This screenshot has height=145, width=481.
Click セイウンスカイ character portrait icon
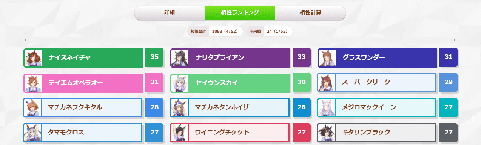180,83
